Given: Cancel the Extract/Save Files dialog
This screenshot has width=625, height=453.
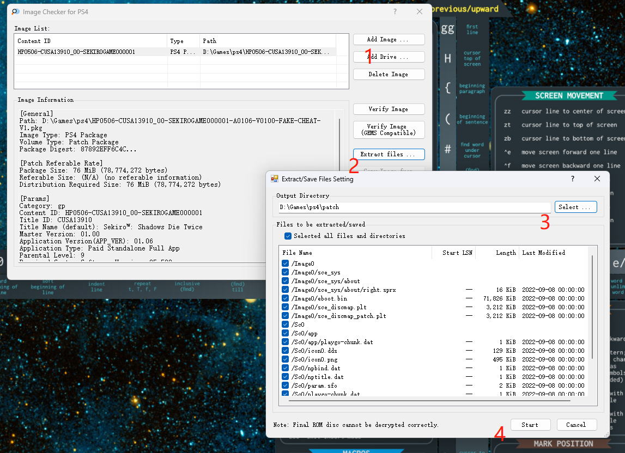Looking at the screenshot, I should click(x=576, y=425).
